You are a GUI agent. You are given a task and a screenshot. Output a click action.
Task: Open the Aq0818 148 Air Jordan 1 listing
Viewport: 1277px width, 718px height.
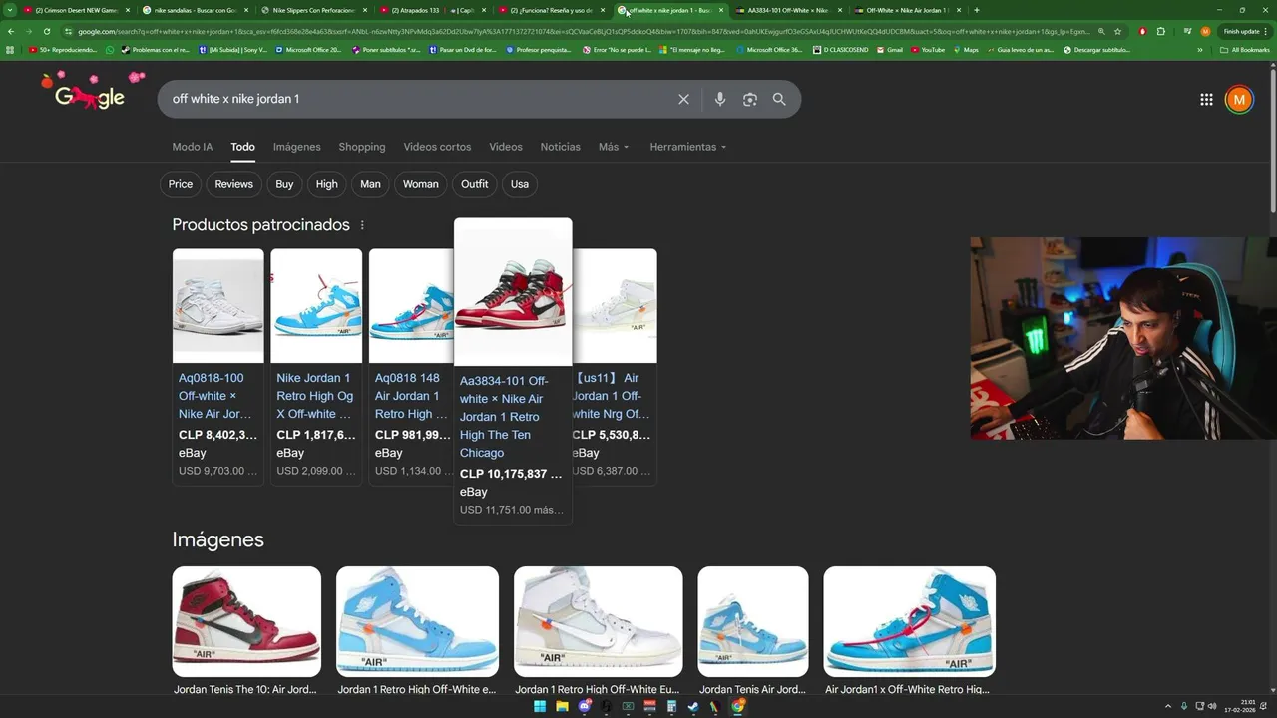point(412,366)
